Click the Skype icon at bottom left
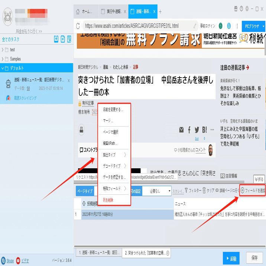 point(3,260)
